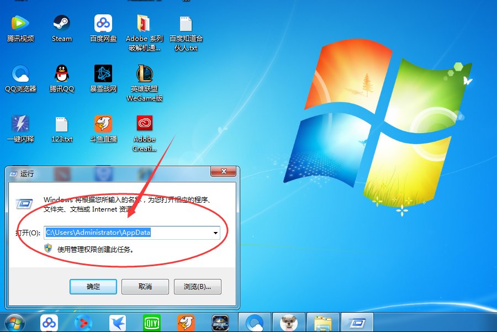
Task: Select the 百度知道合伙人.txt file
Action: [x=186, y=24]
